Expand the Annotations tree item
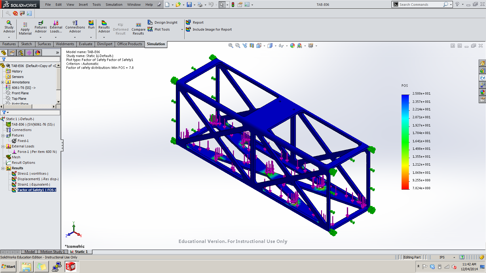 click(x=2, y=82)
